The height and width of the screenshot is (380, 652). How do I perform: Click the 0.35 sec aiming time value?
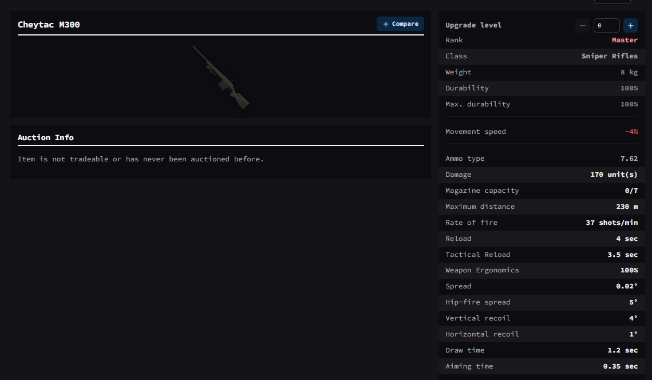tap(621, 366)
